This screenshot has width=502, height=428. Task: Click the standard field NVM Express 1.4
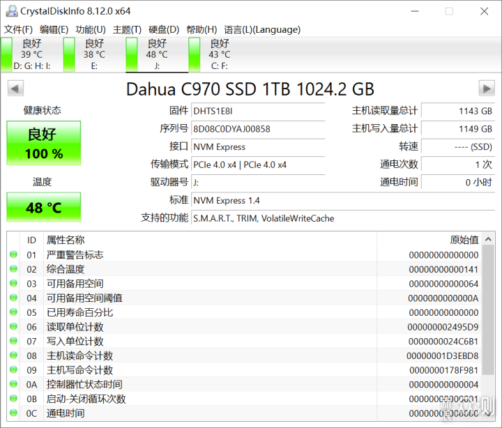343,201
